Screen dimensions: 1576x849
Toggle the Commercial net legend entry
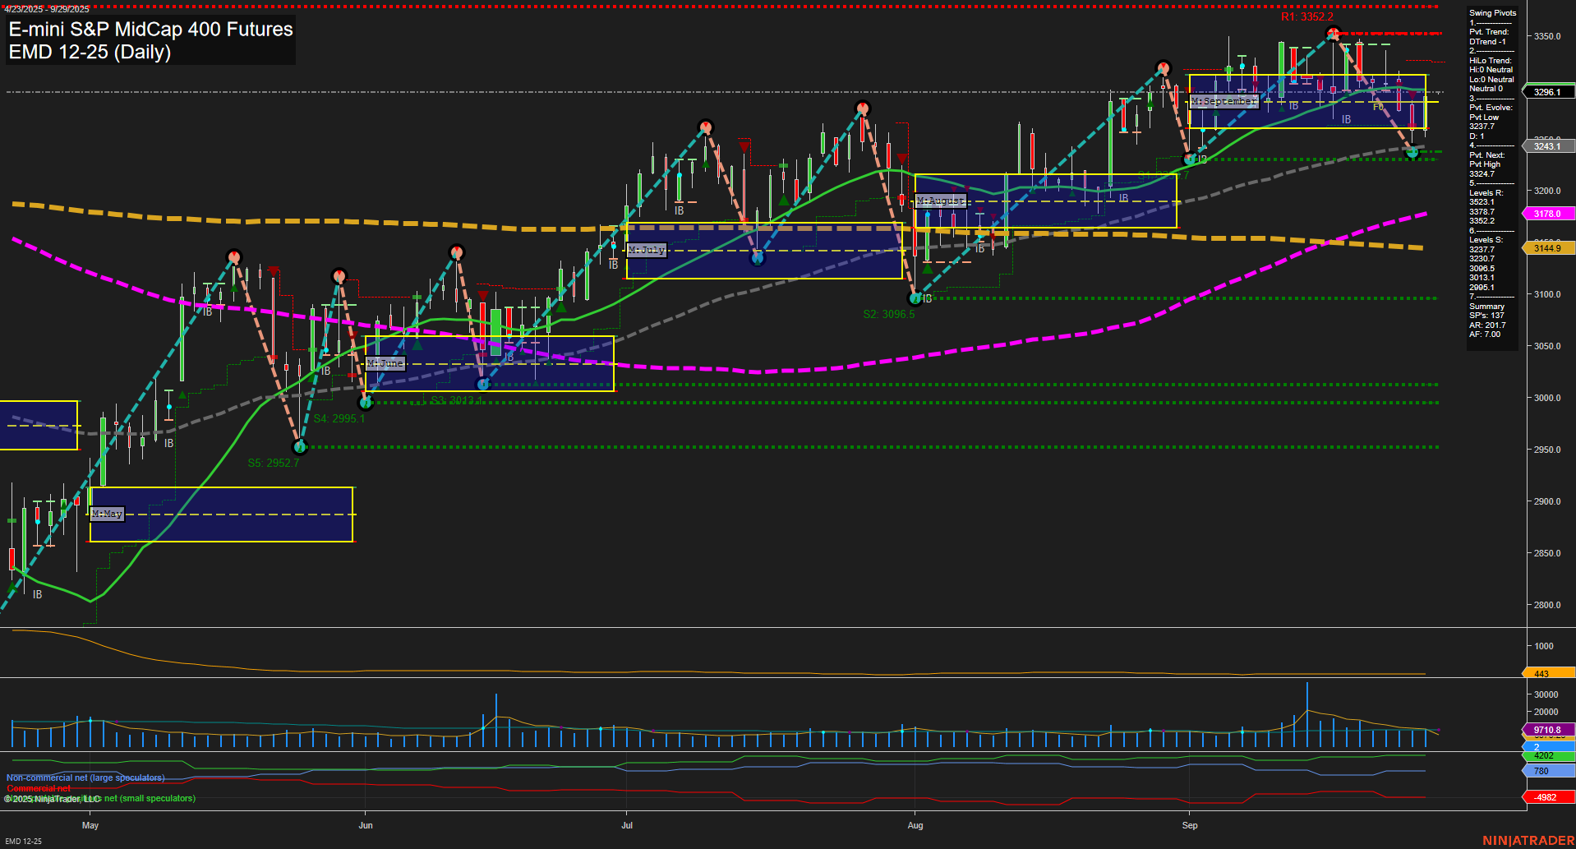(x=38, y=787)
